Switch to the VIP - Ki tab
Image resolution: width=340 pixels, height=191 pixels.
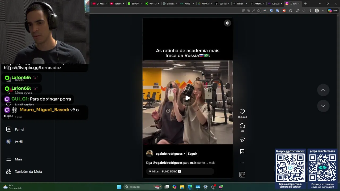152,3
